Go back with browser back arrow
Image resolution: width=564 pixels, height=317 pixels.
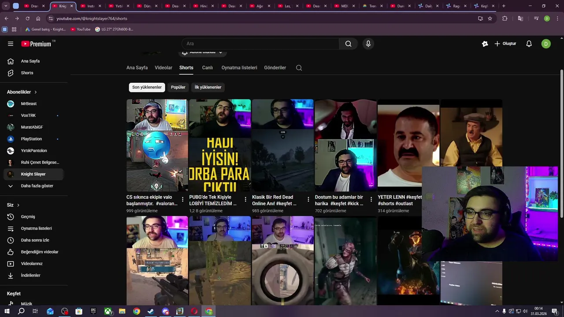tap(6, 18)
